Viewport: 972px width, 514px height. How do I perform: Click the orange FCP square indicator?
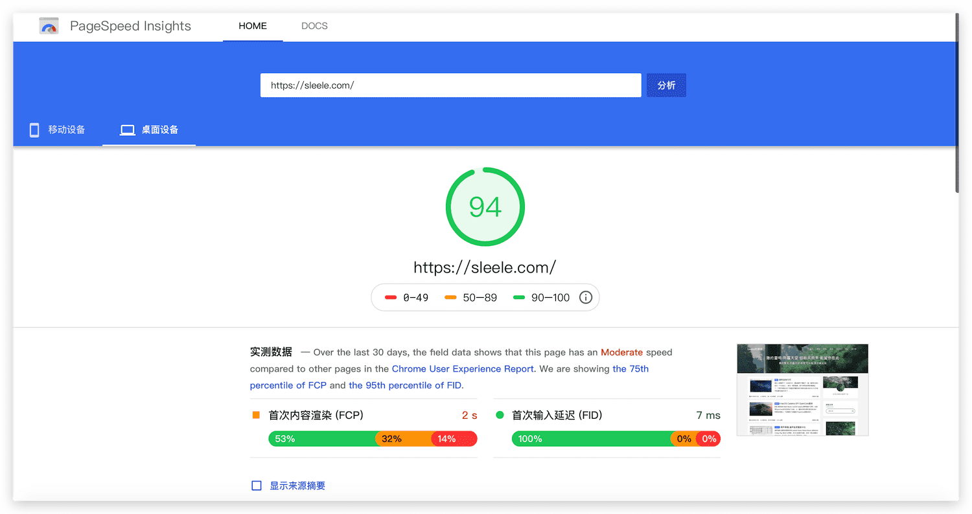(x=256, y=415)
